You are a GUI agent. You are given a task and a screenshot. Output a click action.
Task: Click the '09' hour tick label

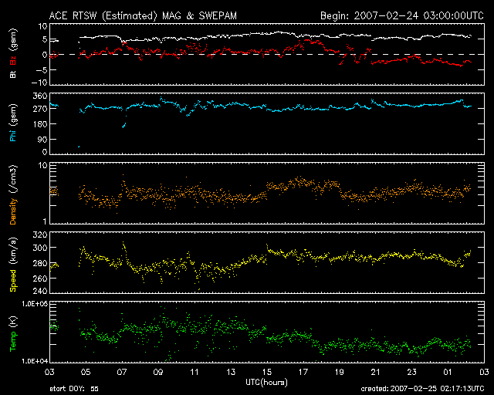(158, 372)
